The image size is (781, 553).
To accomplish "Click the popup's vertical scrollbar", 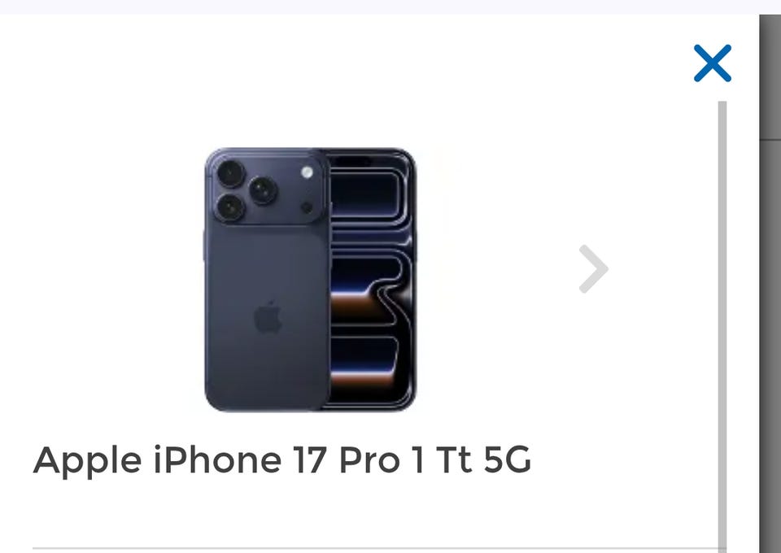I will pos(722,326).
